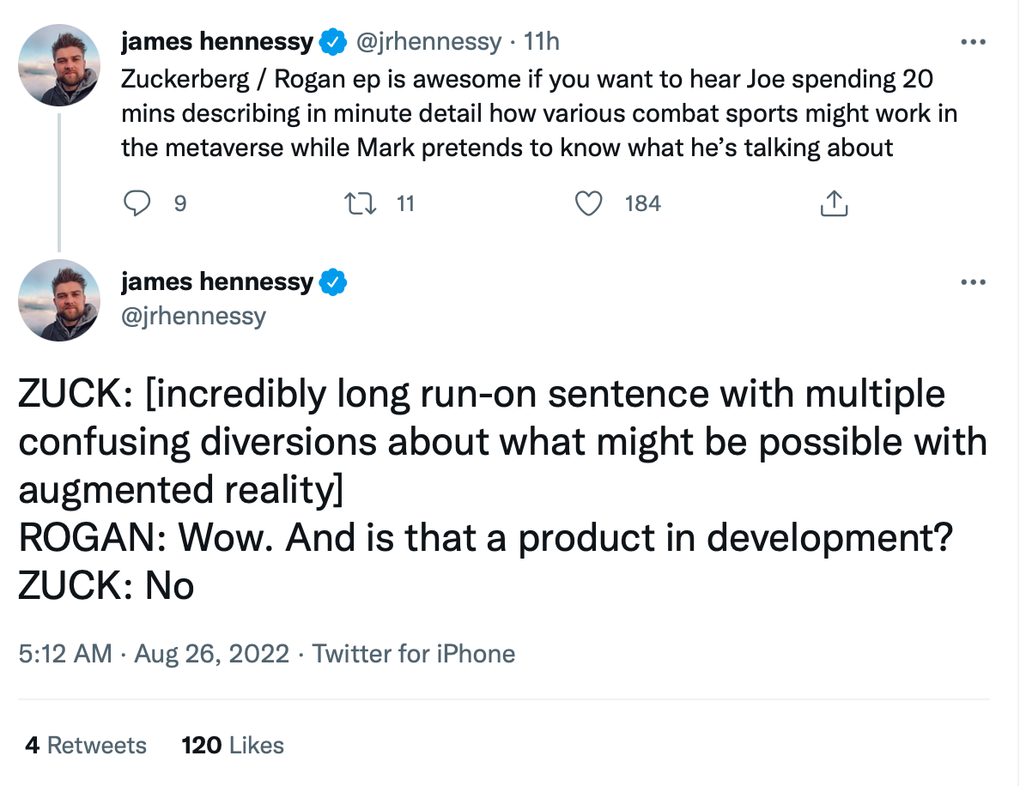
Task: Open james hennessy's top profile picture
Action: [59, 65]
